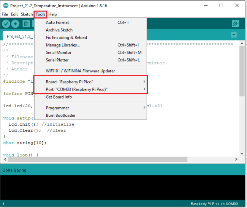Close the highlighted Tools menu
The image size is (247, 208).
[x=40, y=14]
